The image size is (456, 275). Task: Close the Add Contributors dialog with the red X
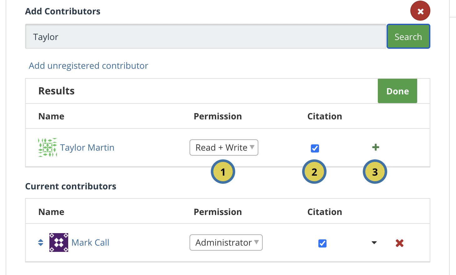pos(420,11)
